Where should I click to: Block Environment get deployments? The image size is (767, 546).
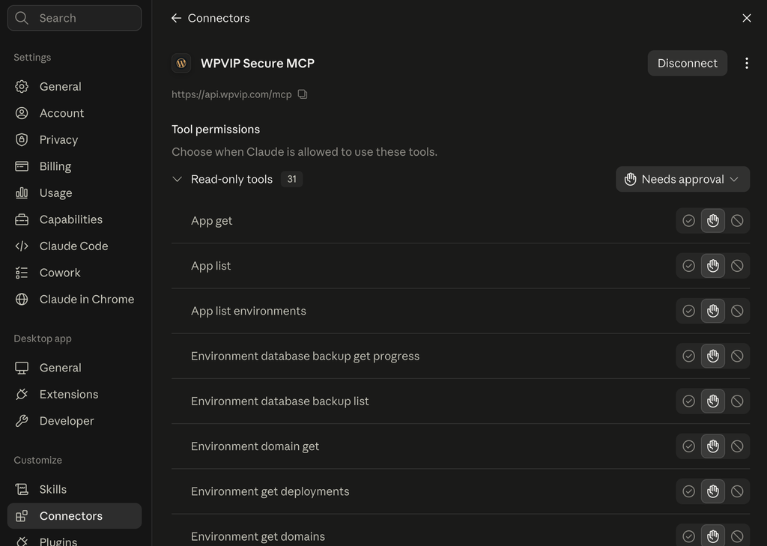pos(737,491)
